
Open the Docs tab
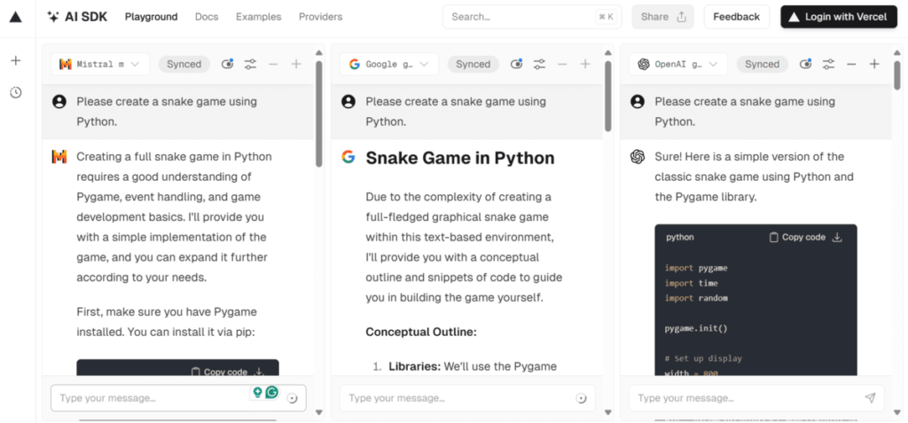(207, 17)
